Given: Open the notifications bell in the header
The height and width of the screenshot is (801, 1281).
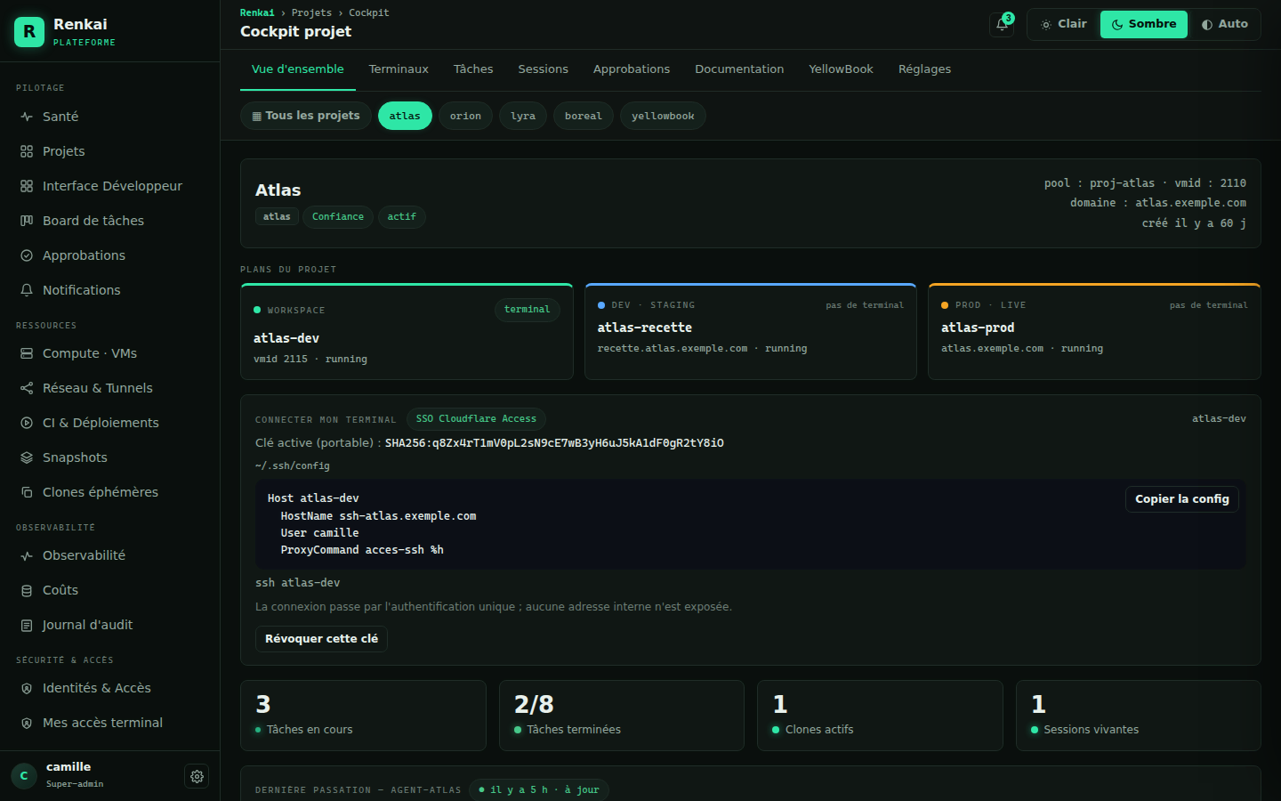Looking at the screenshot, I should pos(1002,25).
